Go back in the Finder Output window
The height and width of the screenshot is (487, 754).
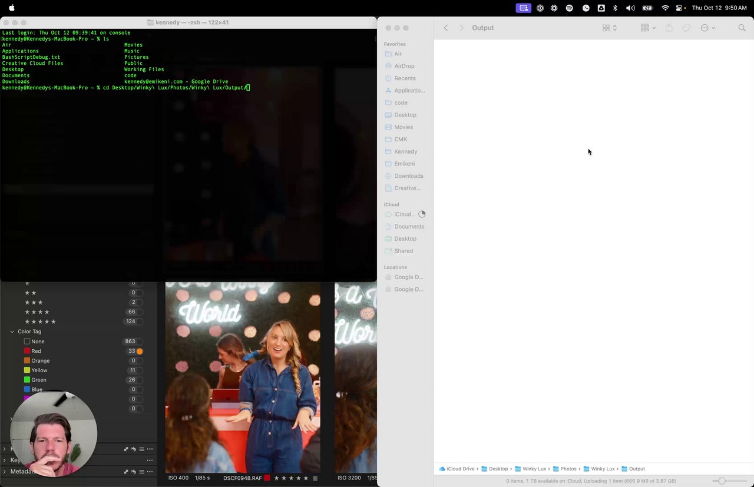click(446, 28)
